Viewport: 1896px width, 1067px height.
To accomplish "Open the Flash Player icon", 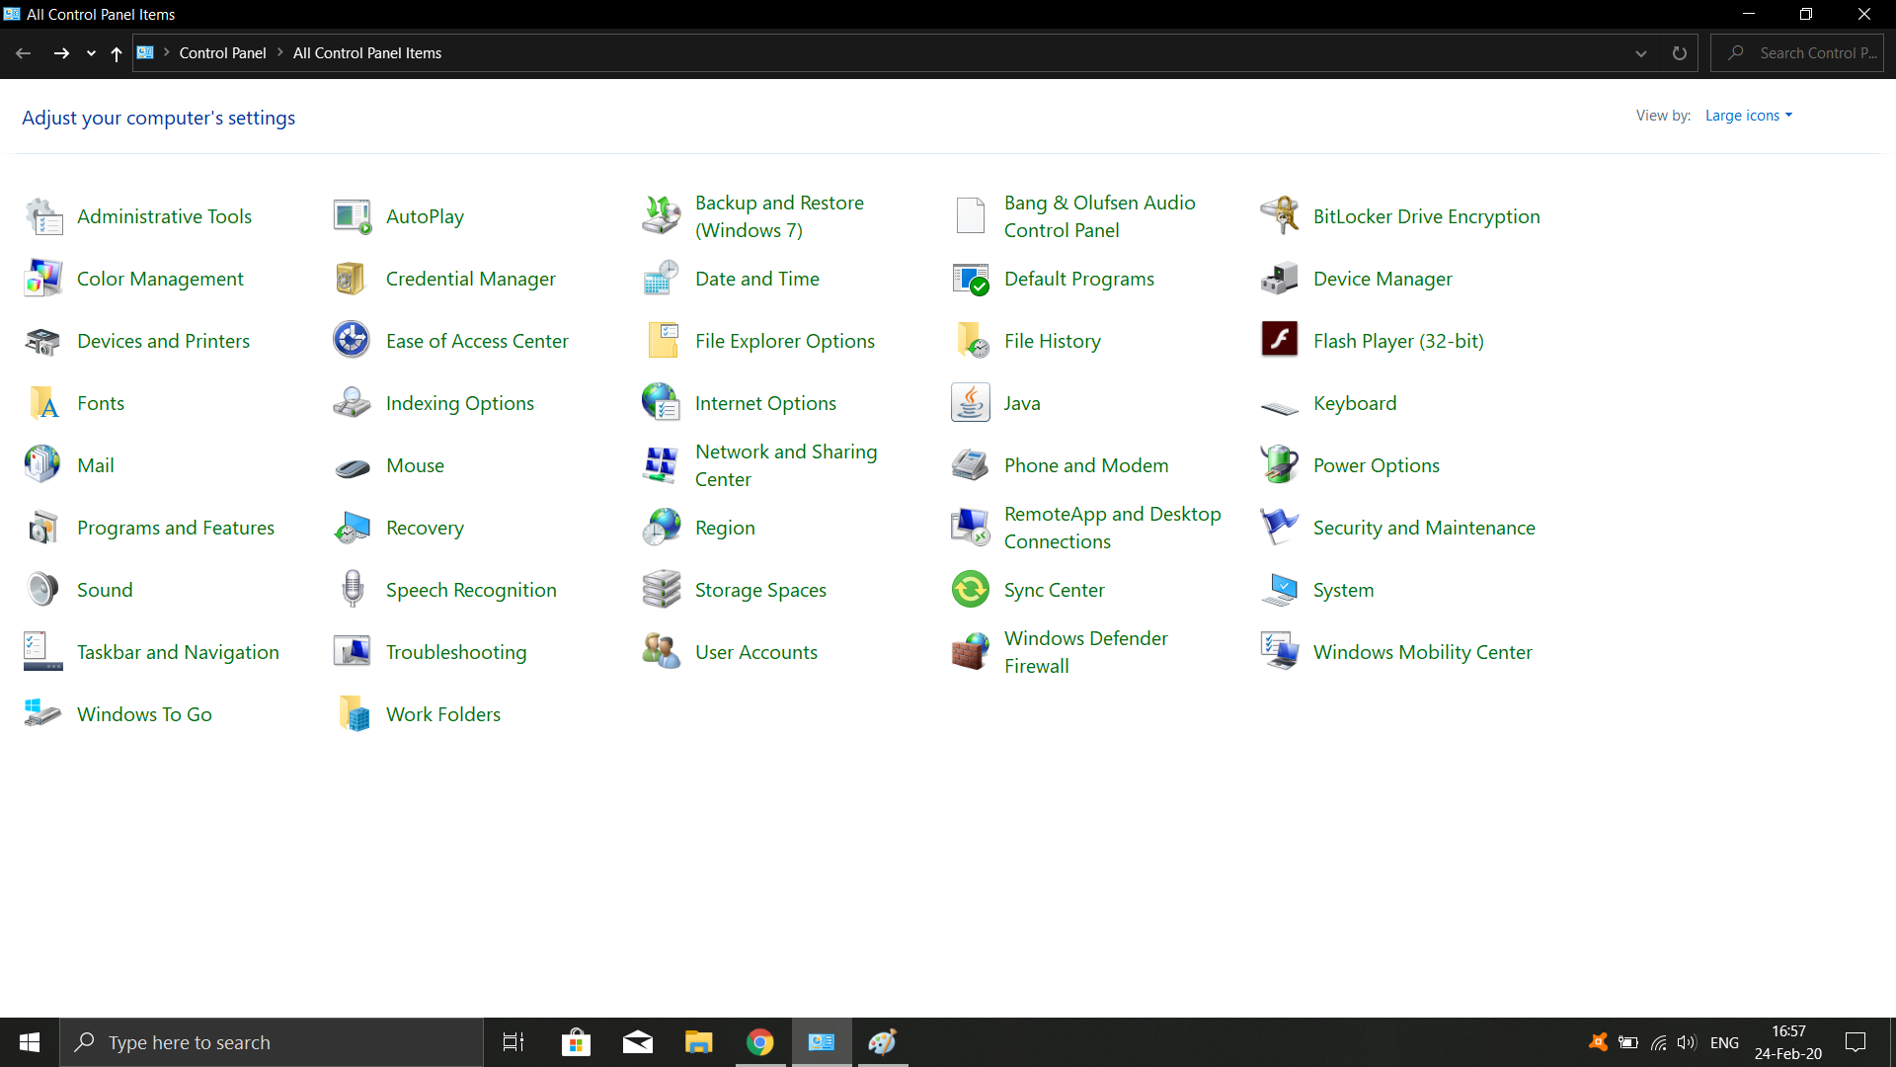I will point(1280,341).
